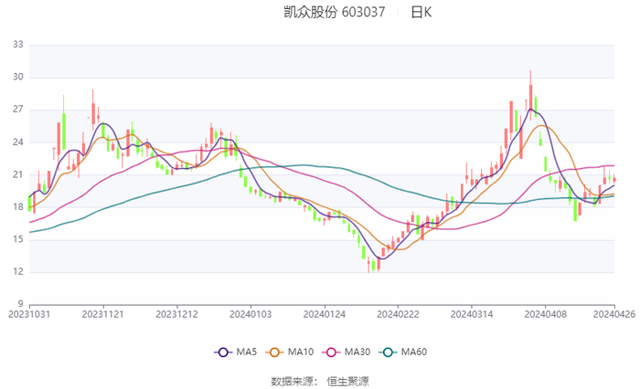
Task: Click the 20240124 date axis label
Action: click(x=324, y=314)
